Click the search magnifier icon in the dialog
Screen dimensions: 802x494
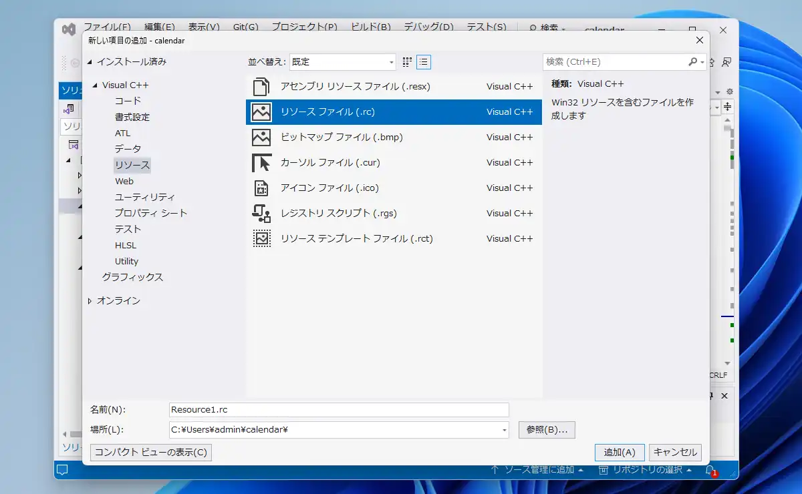693,61
